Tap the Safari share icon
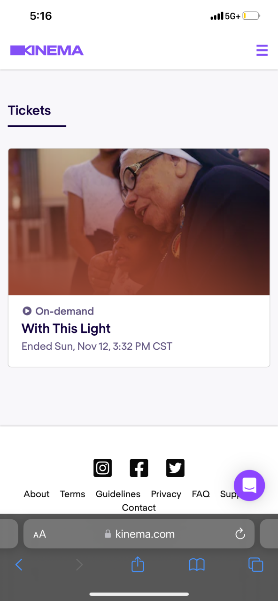This screenshot has height=601, width=278. point(138,564)
